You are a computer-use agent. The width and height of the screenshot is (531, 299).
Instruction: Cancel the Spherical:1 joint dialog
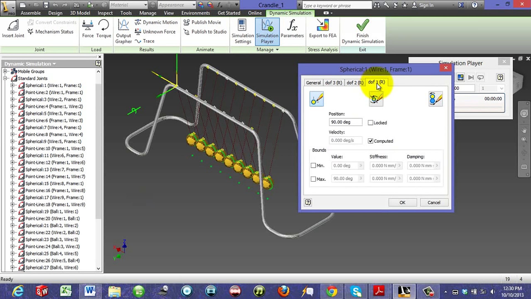[434, 202]
